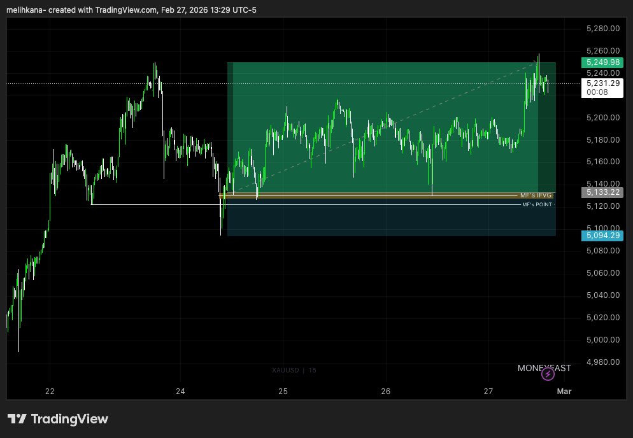Click the 5,160.00 price axis label
Image resolution: width=633 pixels, height=438 pixels.
(x=602, y=162)
